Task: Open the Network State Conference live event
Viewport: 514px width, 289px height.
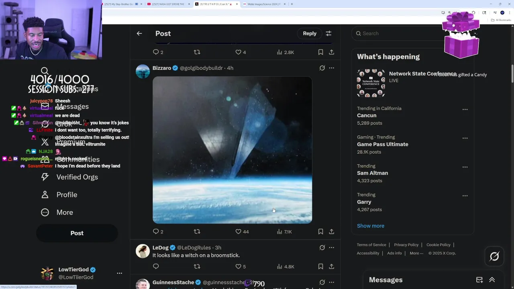Action: click(x=412, y=83)
